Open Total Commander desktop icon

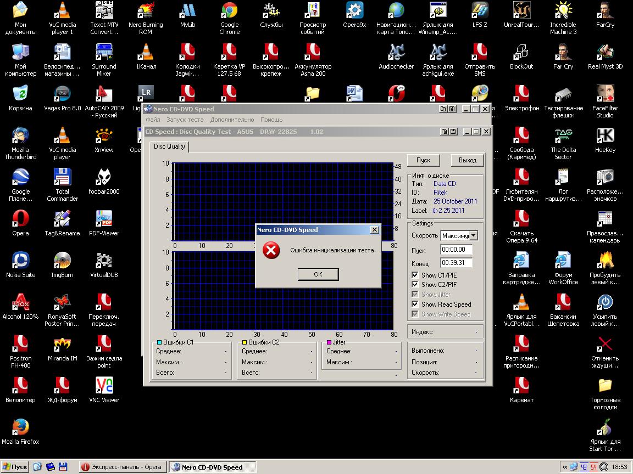click(62, 185)
